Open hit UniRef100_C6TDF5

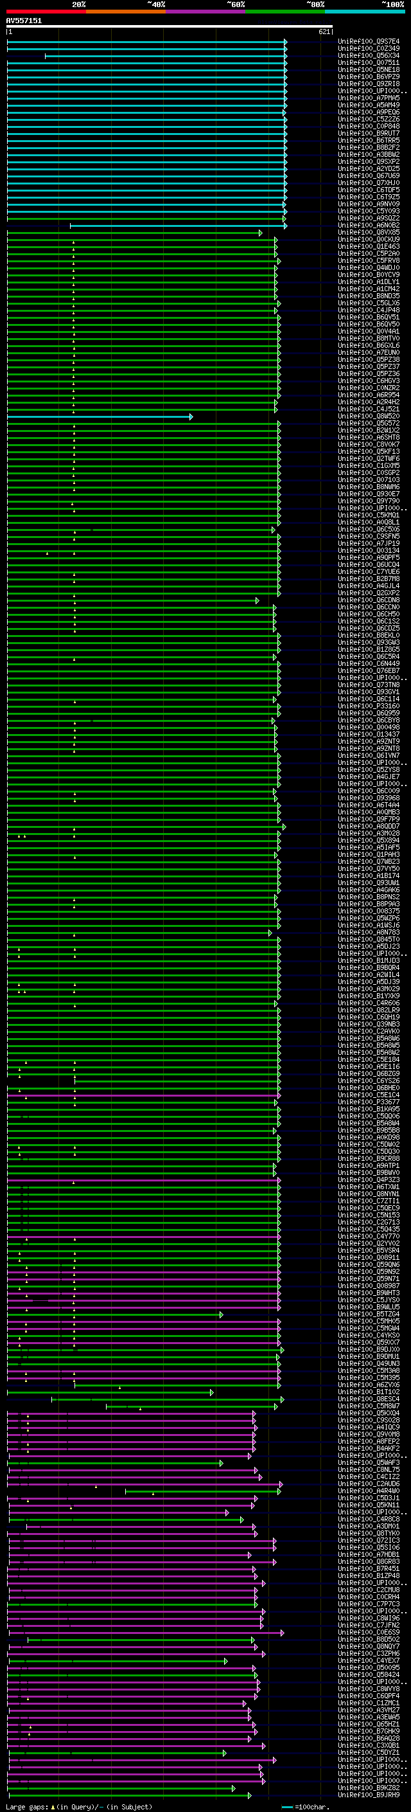click(x=369, y=190)
